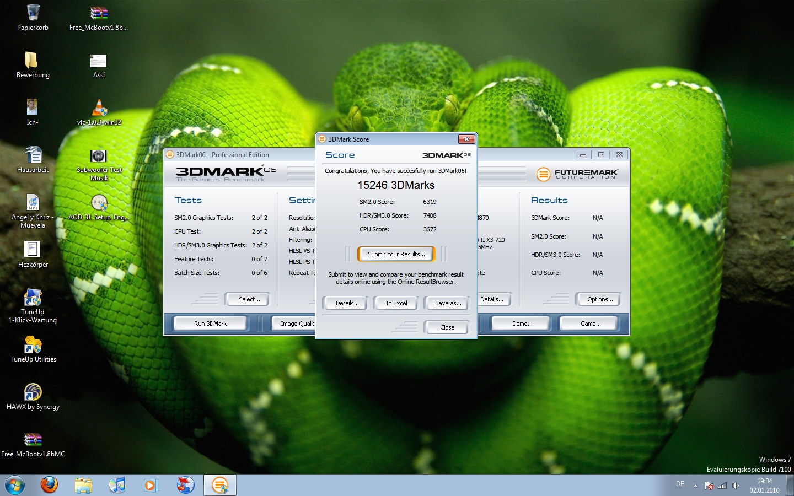Open the Papierkorb recycle bin icon
The width and height of the screenshot is (794, 496).
click(x=33, y=18)
